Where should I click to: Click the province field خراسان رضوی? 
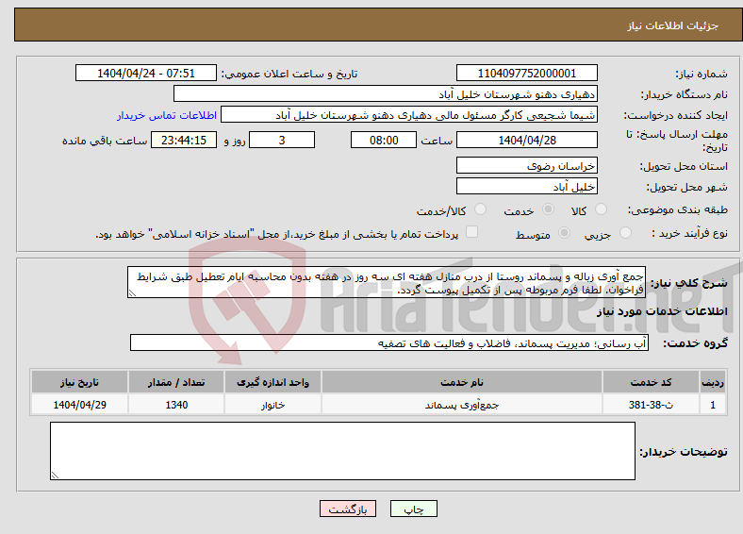(x=526, y=165)
